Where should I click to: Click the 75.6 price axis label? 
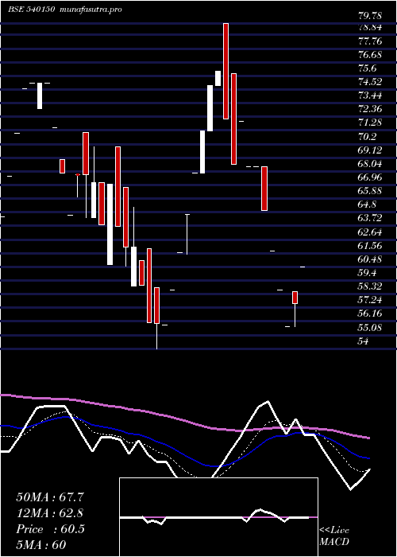[x=368, y=68]
